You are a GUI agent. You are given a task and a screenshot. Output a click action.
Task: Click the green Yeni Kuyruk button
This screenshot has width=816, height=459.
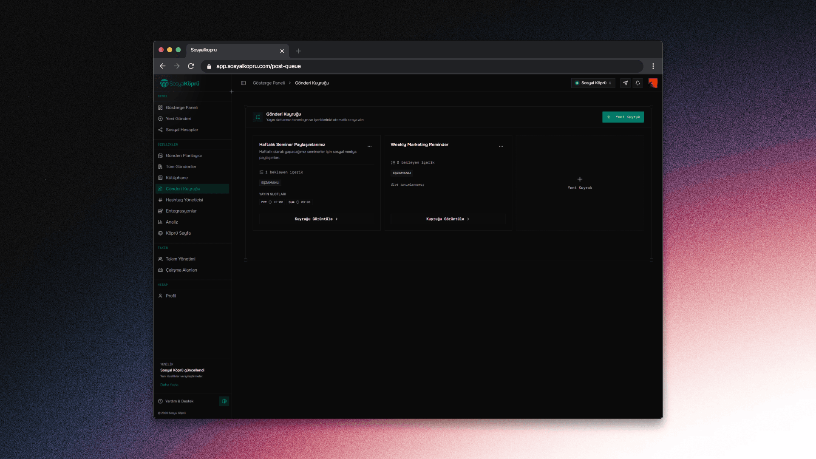click(623, 117)
